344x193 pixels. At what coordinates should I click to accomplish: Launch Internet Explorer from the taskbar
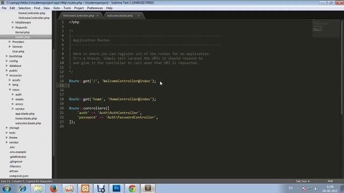pyautogui.click(x=23, y=188)
